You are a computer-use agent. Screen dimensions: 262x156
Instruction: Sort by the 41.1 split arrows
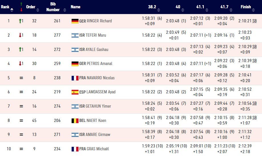coord(207,10)
